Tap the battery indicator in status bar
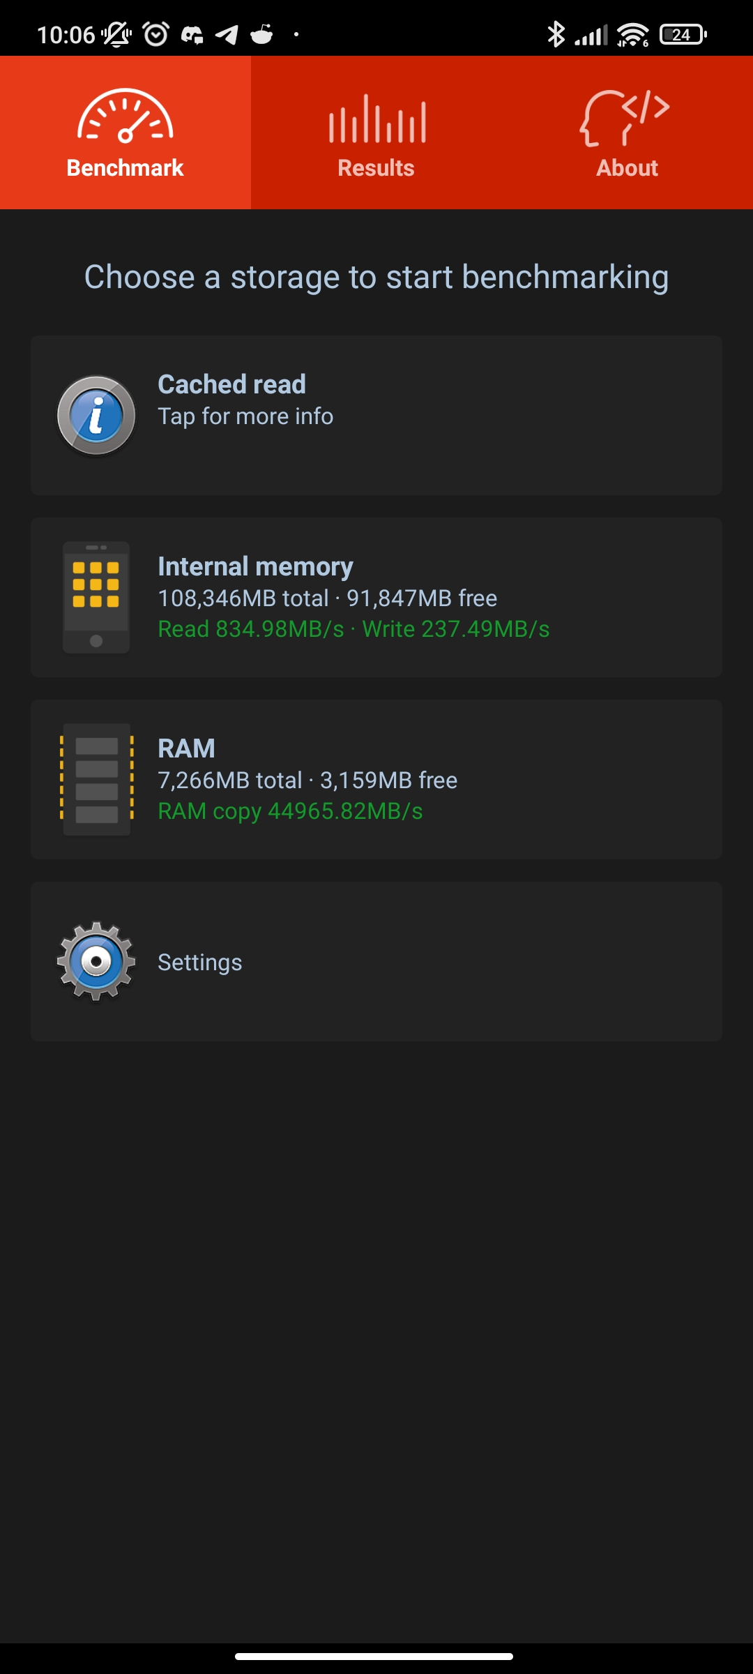Screen dimensions: 753x1674 [683, 34]
